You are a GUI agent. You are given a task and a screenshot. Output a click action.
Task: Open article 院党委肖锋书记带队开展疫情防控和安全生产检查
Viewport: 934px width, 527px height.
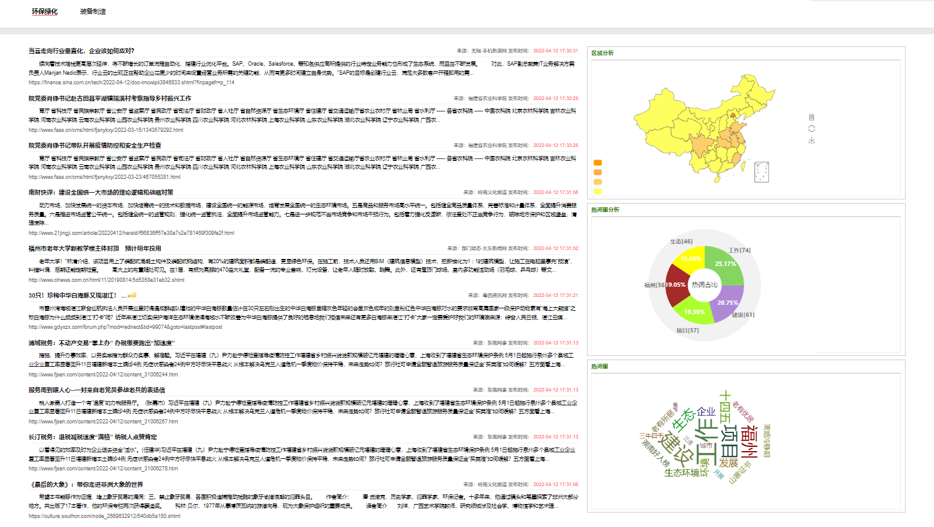(x=95, y=145)
